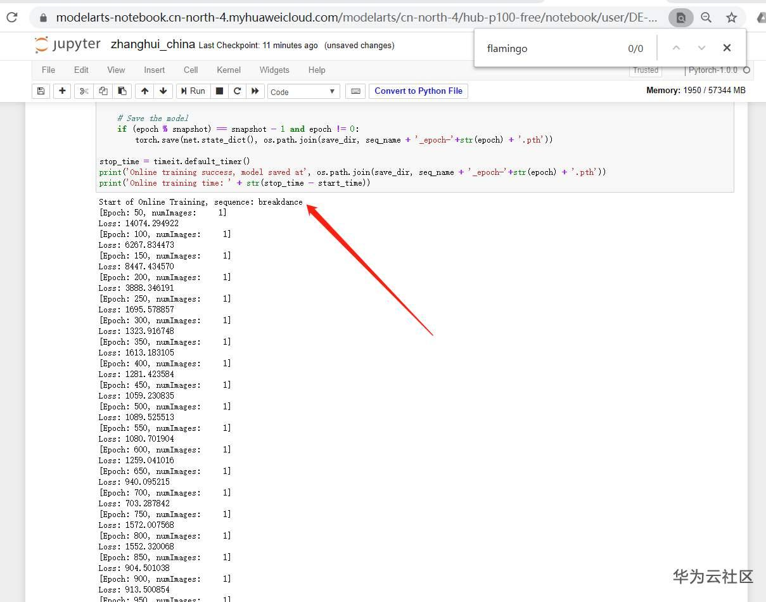Go to next find result
This screenshot has height=602, width=766.
(701, 48)
